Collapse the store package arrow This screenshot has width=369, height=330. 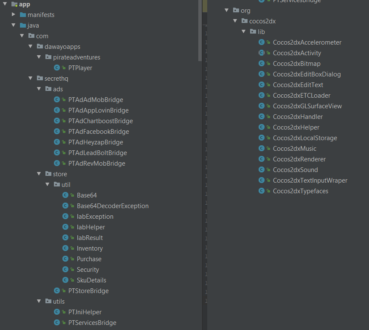(39, 174)
